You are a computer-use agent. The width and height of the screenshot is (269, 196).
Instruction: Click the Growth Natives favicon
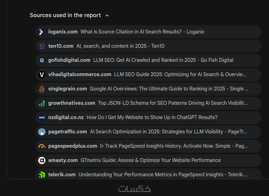coord(42,103)
